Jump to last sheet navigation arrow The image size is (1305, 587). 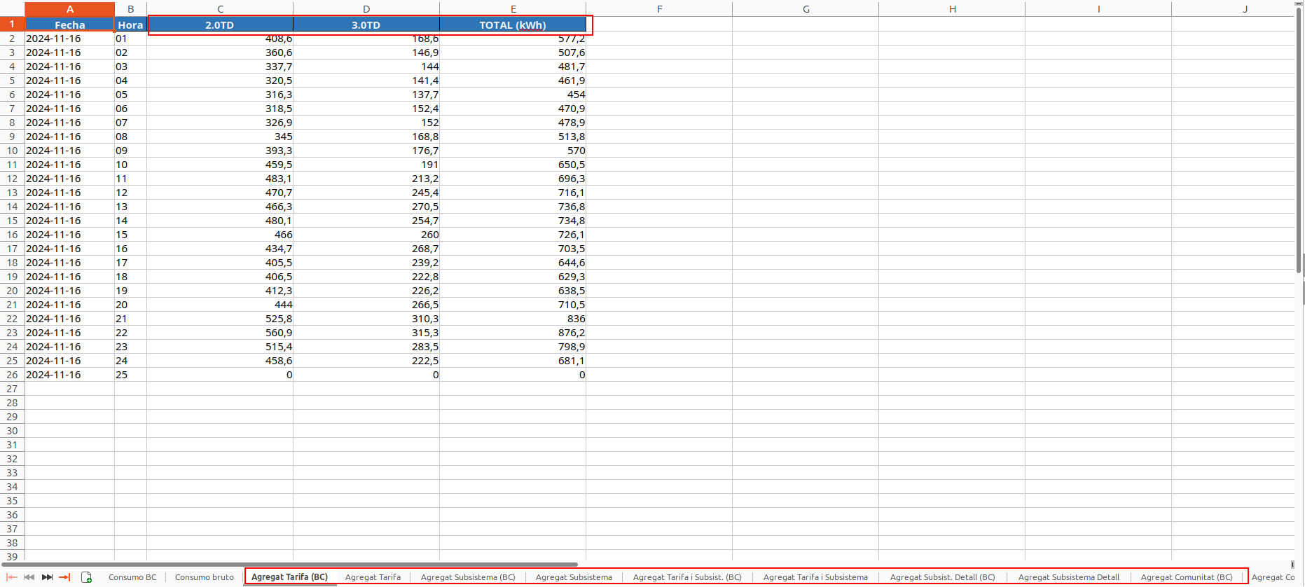click(64, 577)
